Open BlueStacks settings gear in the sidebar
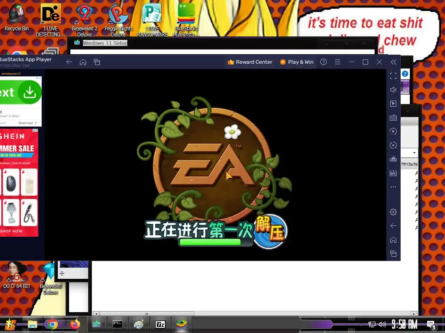The image size is (445, 333). click(x=393, y=212)
